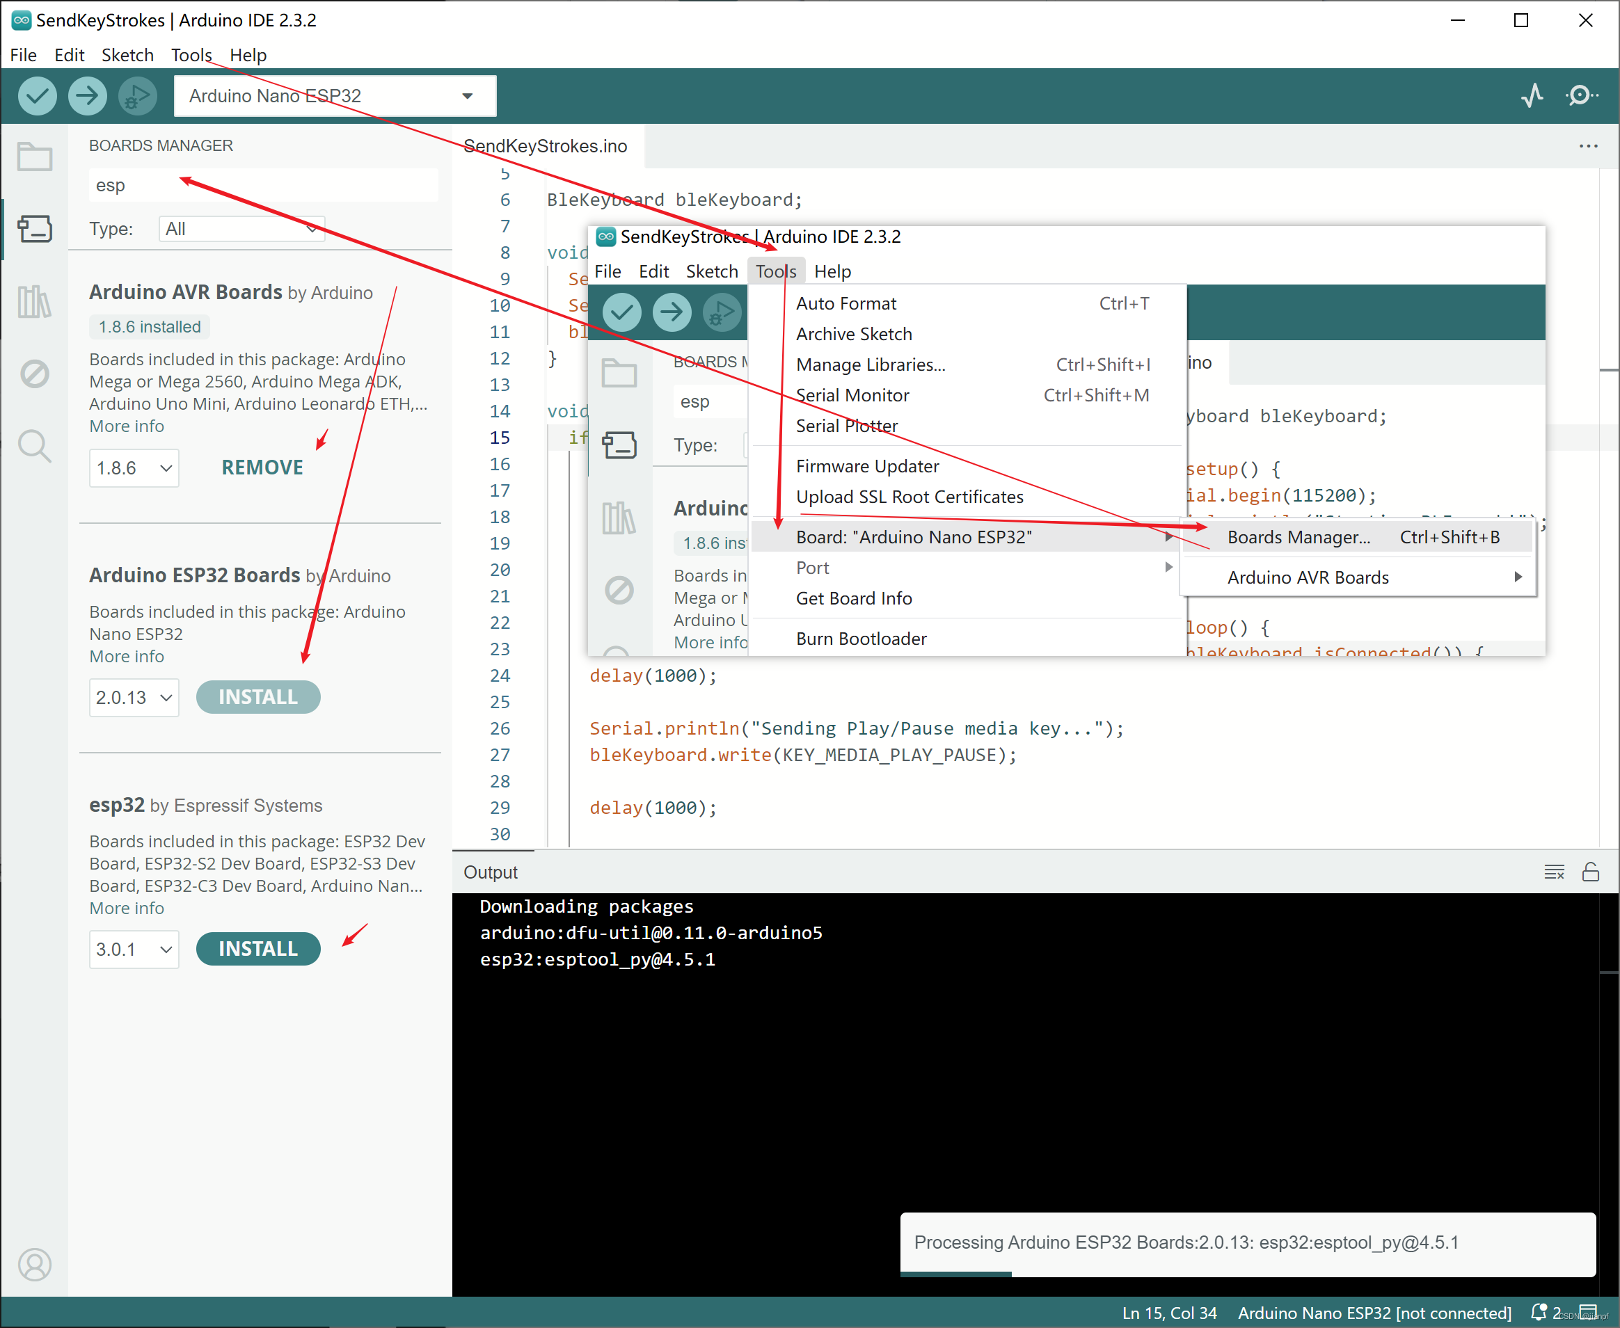Open Help menu in main window
1620x1328 pixels.
pos(248,55)
